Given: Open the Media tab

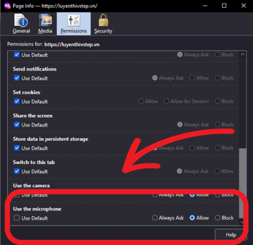Looking at the screenshot, I should [45, 24].
